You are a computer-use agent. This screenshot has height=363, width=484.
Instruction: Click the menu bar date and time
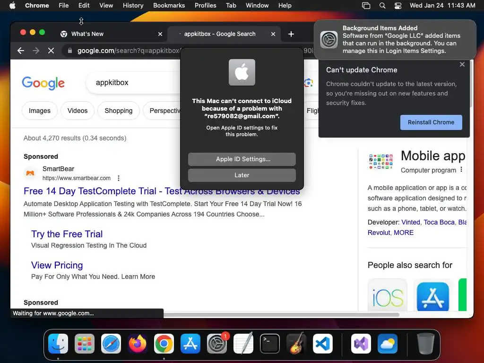click(x=442, y=5)
